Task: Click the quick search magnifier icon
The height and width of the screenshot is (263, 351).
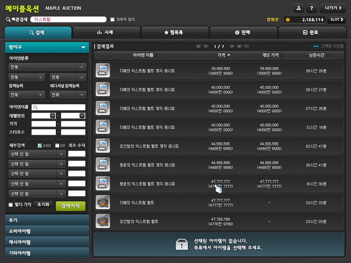Action: pos(8,20)
